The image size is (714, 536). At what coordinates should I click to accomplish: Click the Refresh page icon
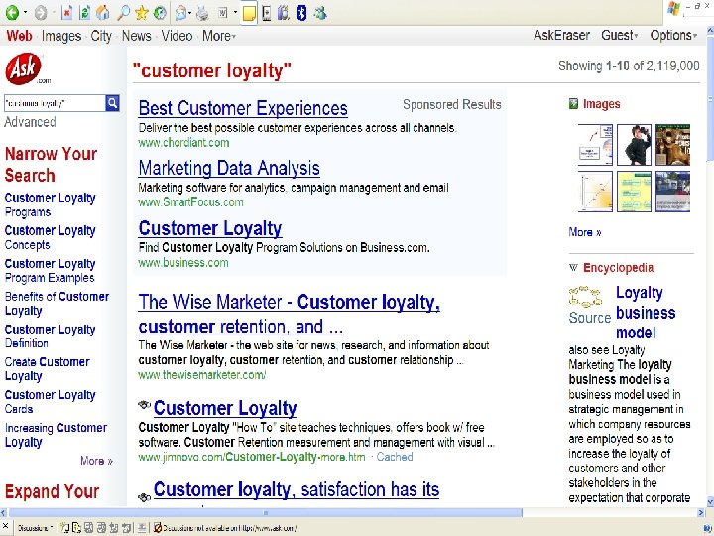pyautogui.click(x=84, y=13)
